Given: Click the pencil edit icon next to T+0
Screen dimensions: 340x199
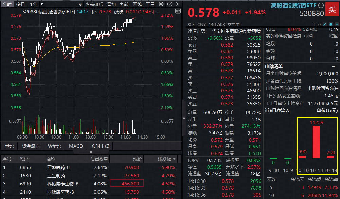Looking at the screenshot, I should point(324,24).
